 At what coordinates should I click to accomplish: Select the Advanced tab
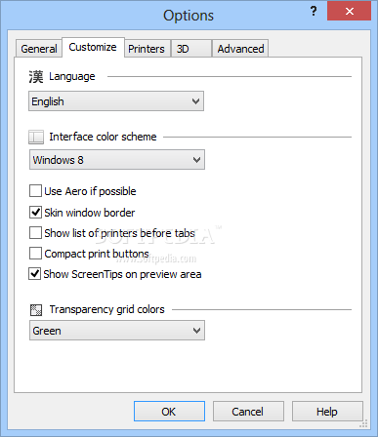click(240, 49)
